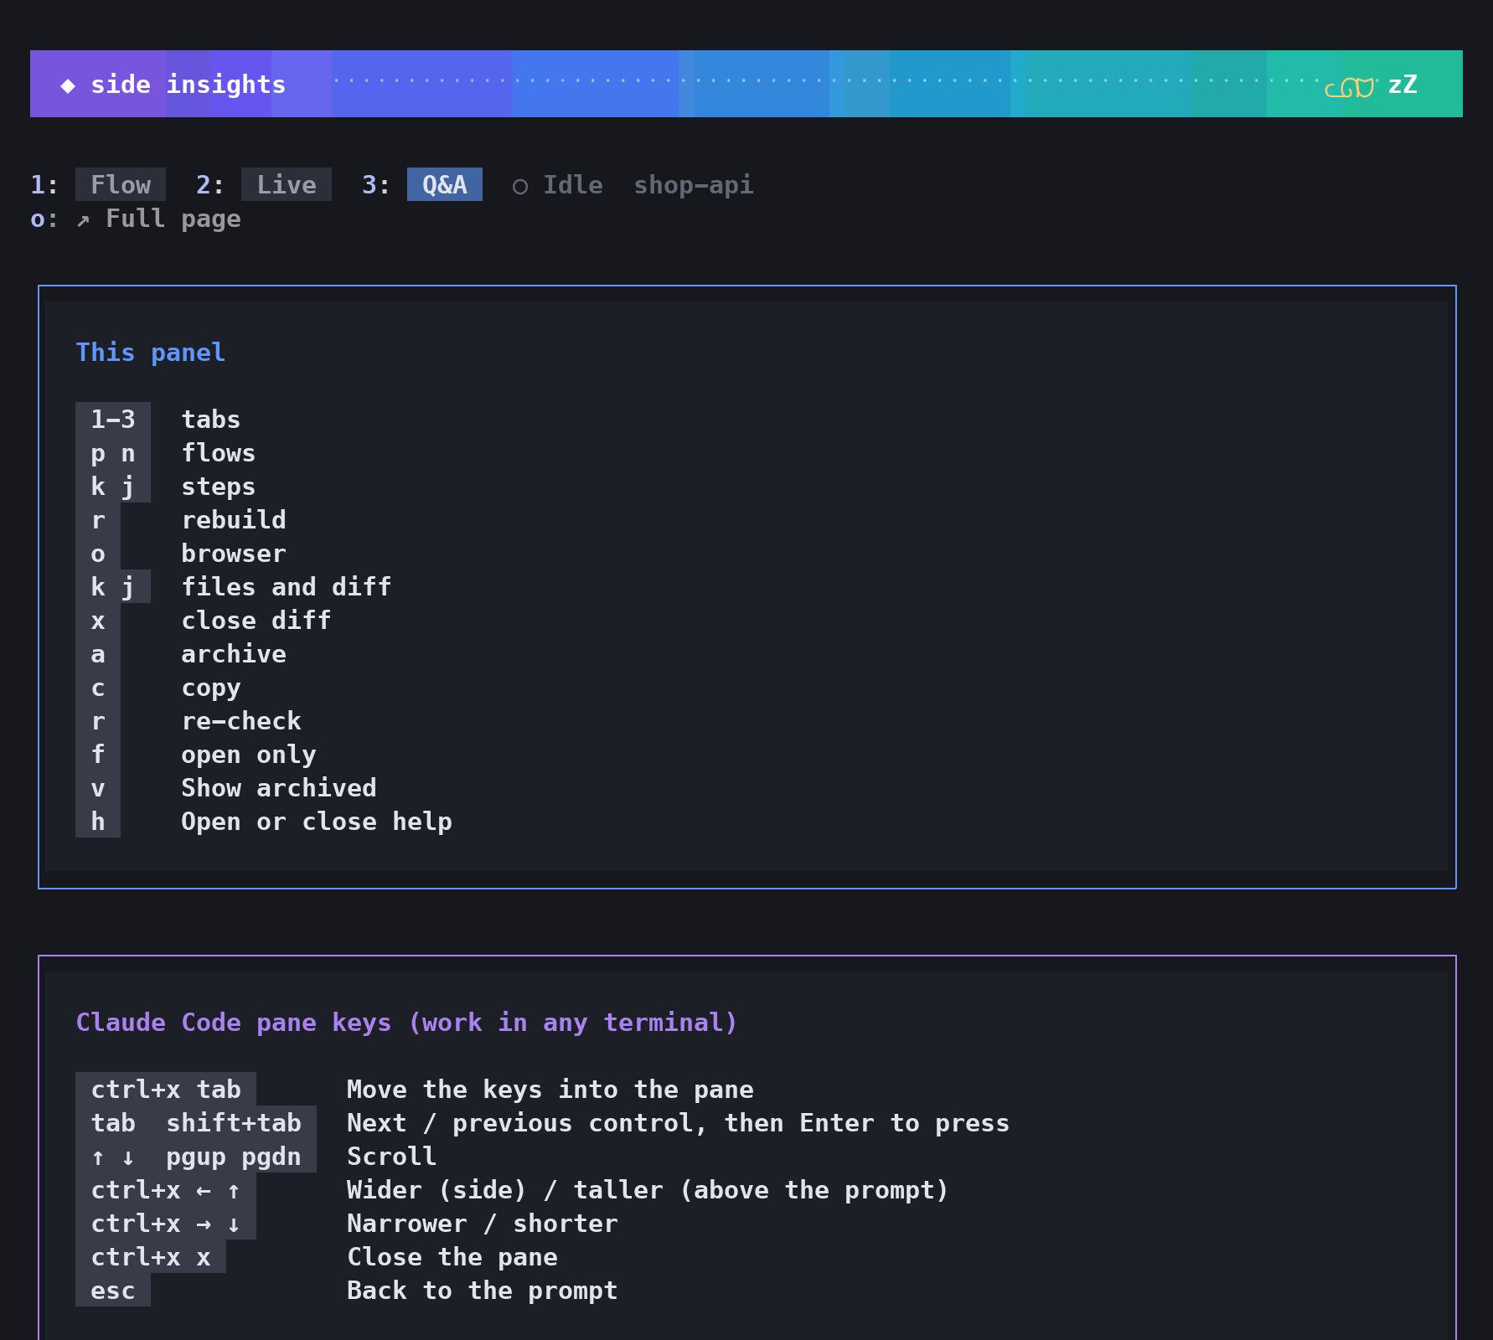
Task: Click the diamond logo beside side insights
Action: click(68, 85)
